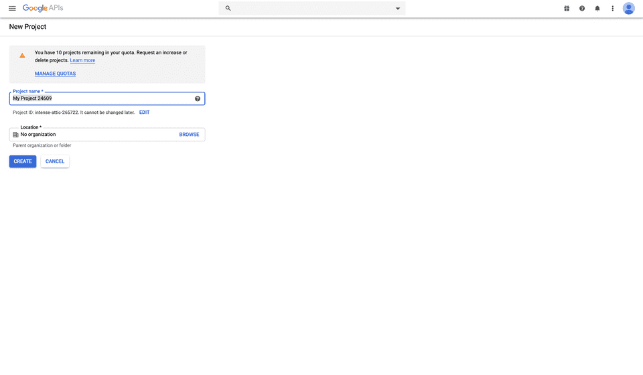Expand the search bar dropdown arrow
The image size is (643, 375).
[x=397, y=8]
